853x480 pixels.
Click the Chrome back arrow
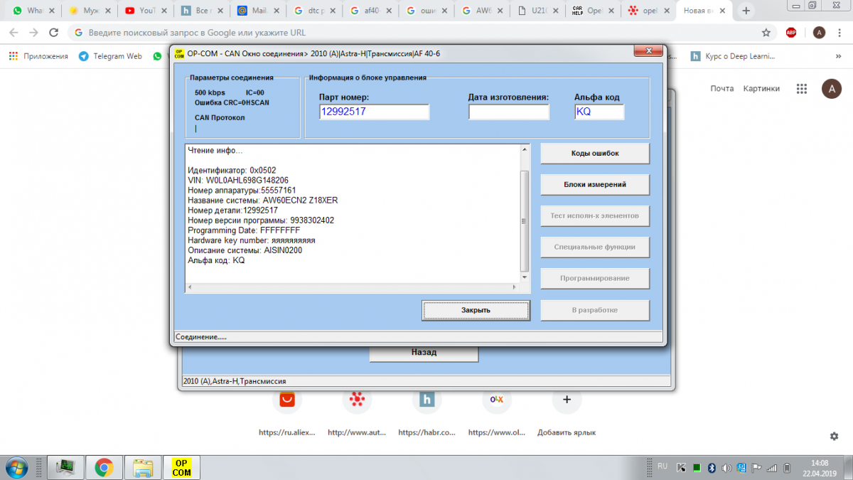click(14, 33)
